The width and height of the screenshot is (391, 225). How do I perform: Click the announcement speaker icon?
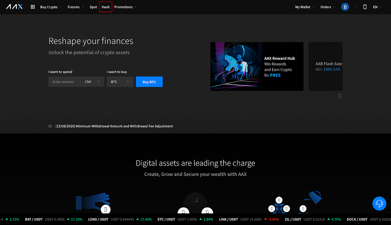[50, 126]
